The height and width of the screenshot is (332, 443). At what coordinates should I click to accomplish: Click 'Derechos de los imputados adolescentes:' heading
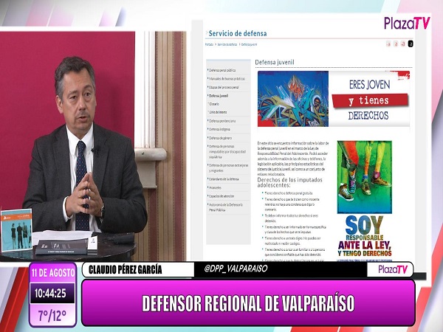coord(289,182)
